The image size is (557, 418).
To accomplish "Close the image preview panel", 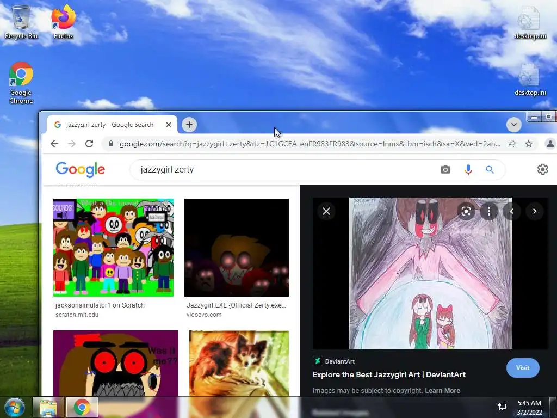I will coord(326,211).
